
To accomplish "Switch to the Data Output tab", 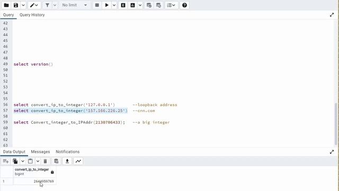I will pos(14,152).
